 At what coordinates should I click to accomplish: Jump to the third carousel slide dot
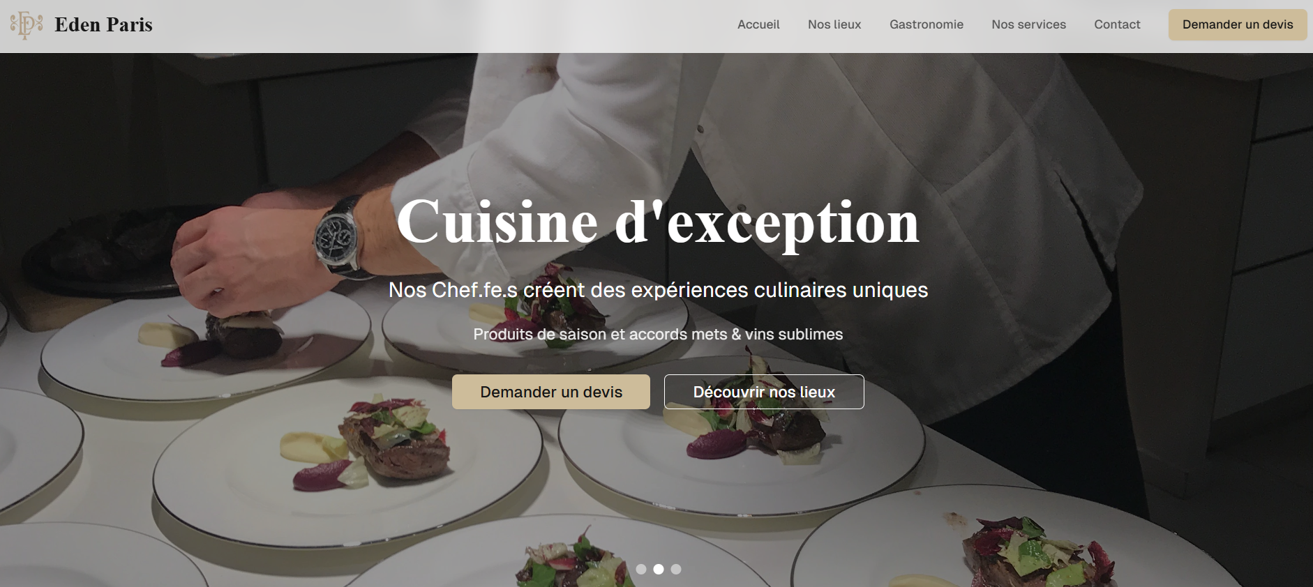[x=675, y=570]
